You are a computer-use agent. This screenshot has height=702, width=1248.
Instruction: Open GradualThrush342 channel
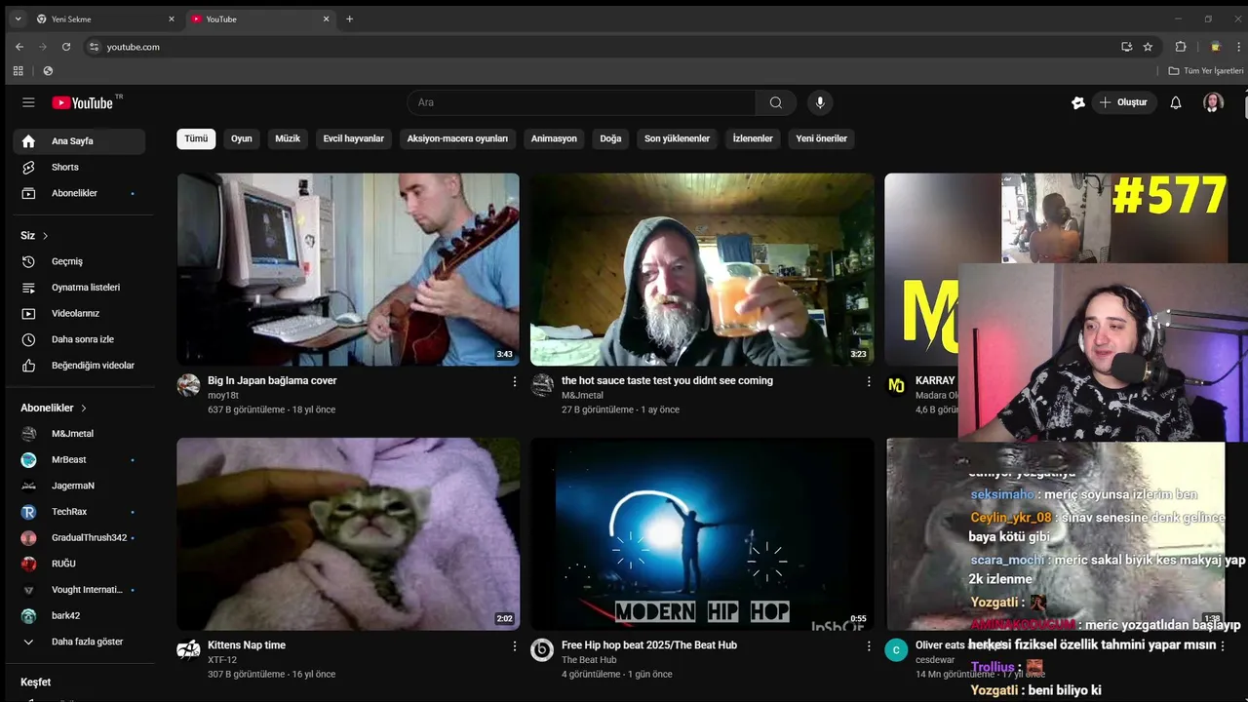[x=79, y=537]
